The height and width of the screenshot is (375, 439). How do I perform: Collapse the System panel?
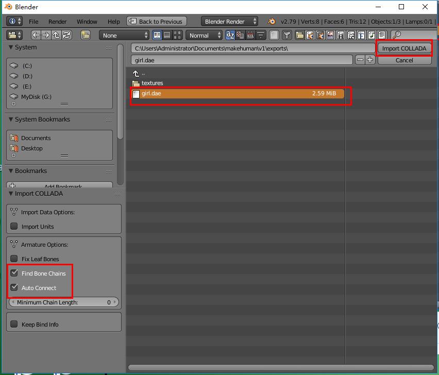[x=11, y=47]
